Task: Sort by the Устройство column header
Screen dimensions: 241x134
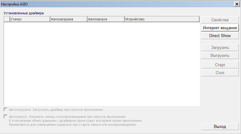Action: 161,19
